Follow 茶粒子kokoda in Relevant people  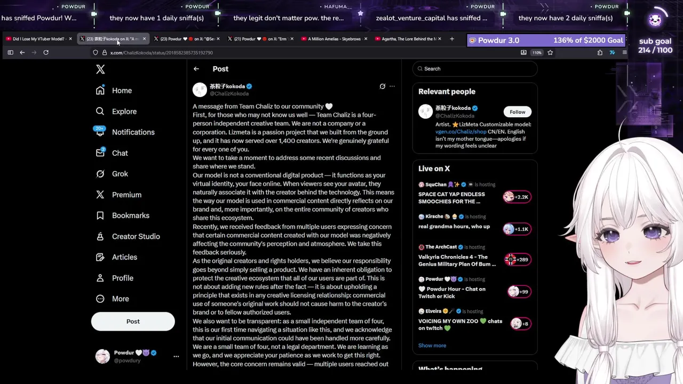coord(517,112)
